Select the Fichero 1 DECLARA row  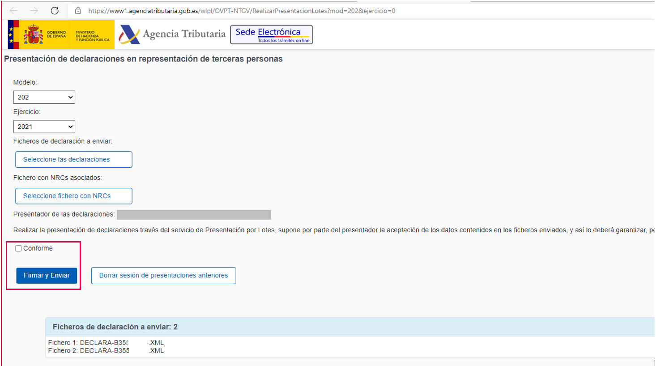click(106, 343)
